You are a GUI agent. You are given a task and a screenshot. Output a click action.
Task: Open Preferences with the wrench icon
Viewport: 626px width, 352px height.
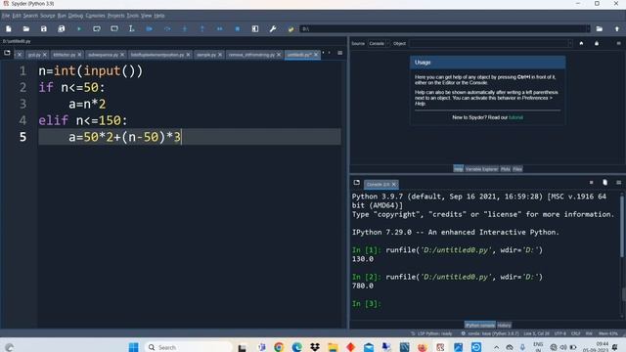[273, 28]
